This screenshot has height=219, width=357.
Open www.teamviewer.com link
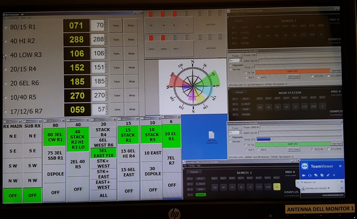(x=333, y=195)
